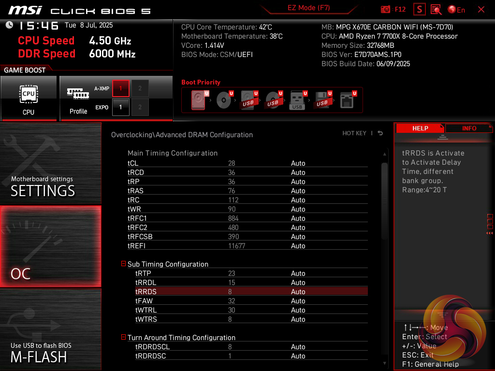
Task: Select the USB optical drive boot device icon
Action: (x=274, y=100)
